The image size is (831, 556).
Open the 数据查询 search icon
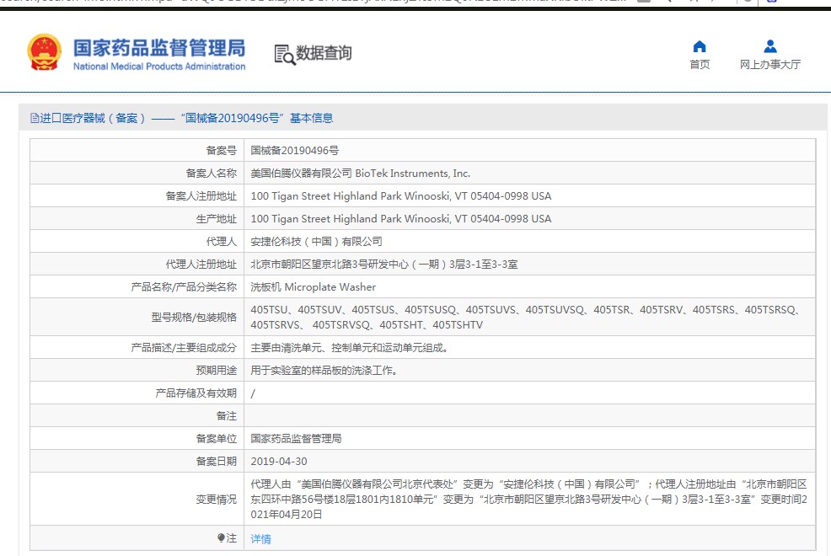285,55
